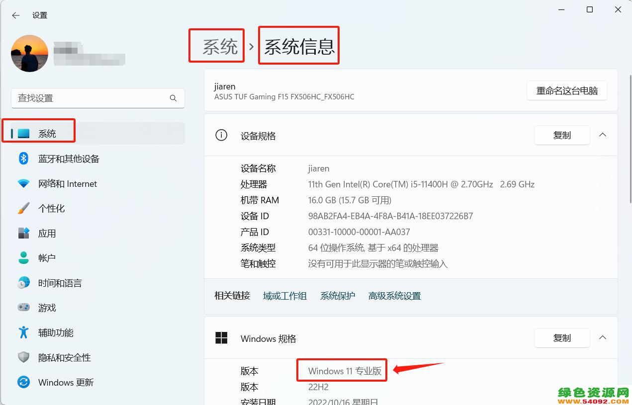Open the 个性化 paintbrush icon
This screenshot has width=632, height=405.
tap(24, 208)
